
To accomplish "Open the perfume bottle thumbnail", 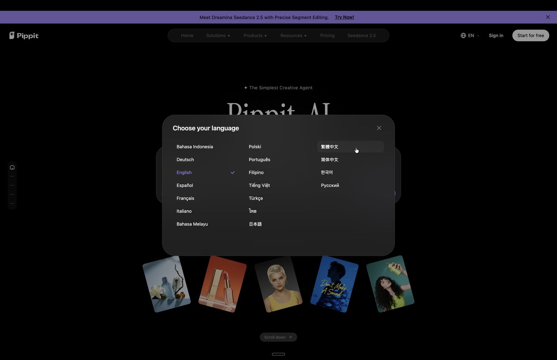I will click(x=167, y=284).
